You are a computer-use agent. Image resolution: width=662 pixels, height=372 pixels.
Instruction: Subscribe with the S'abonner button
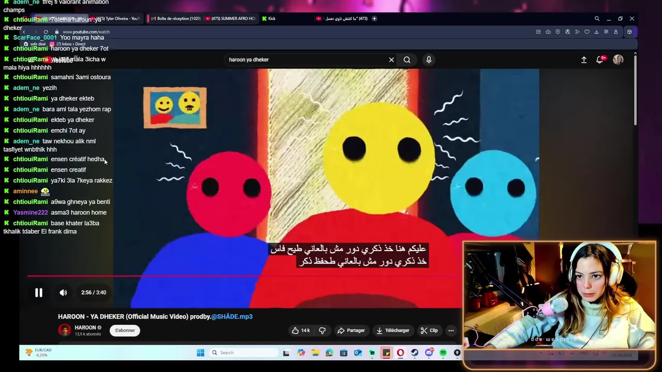pyautogui.click(x=125, y=330)
